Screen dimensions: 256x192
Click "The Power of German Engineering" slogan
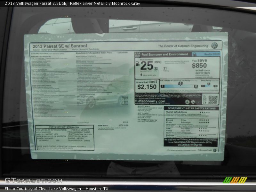pos(183,46)
